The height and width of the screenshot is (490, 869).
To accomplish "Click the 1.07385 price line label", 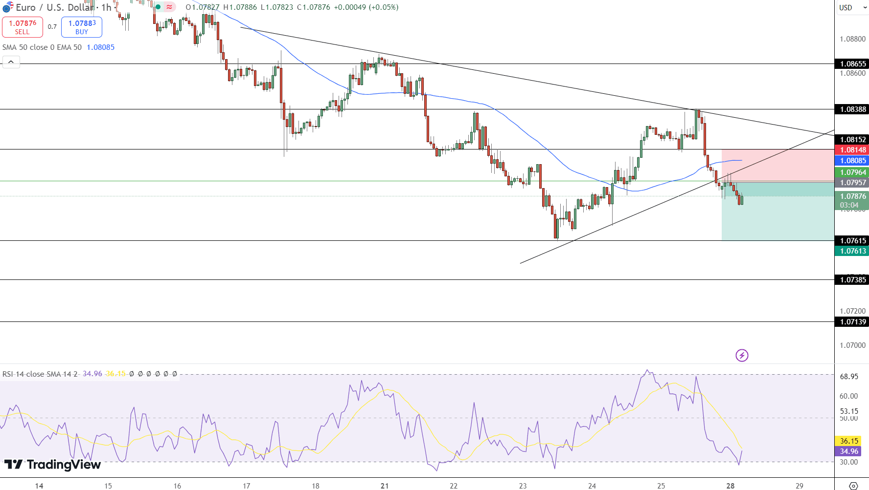I will (x=852, y=280).
